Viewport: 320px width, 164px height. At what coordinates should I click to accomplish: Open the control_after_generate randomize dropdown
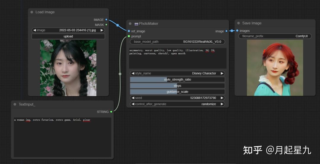(x=177, y=104)
